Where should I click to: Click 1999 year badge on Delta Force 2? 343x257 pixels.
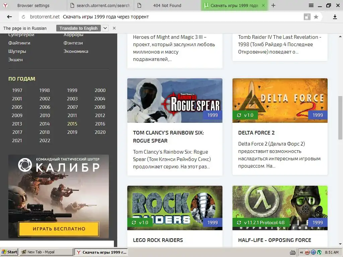pyautogui.click(x=318, y=115)
